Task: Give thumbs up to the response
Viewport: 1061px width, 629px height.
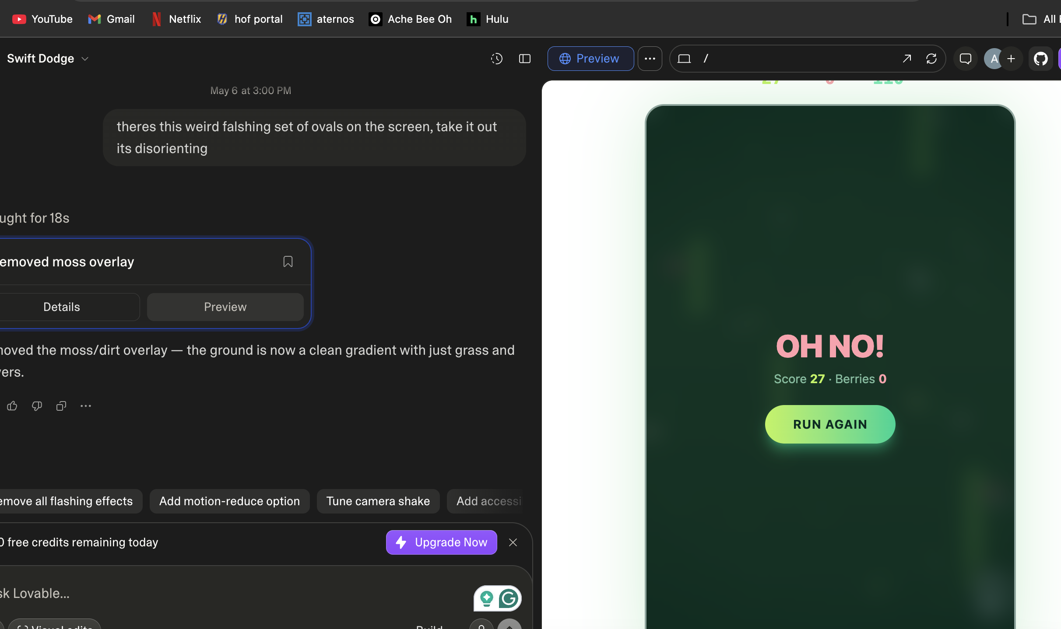Action: (12, 406)
